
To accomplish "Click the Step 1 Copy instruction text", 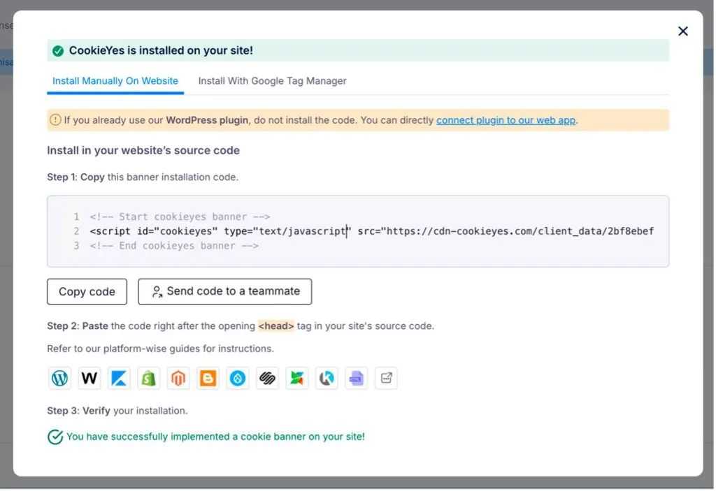I will click(143, 177).
